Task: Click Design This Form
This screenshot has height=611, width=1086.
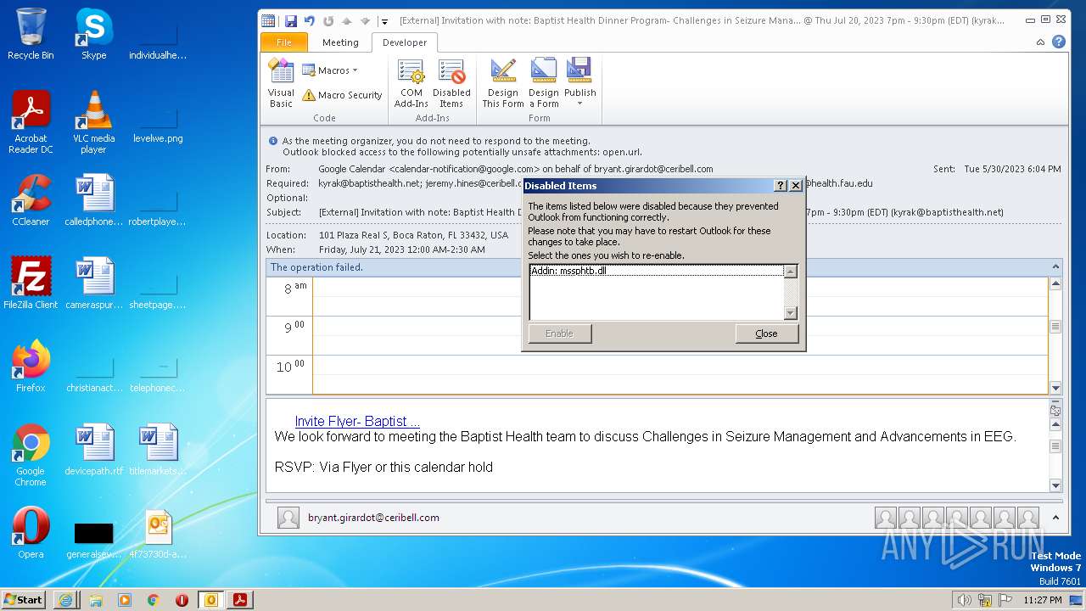Action: click(503, 83)
